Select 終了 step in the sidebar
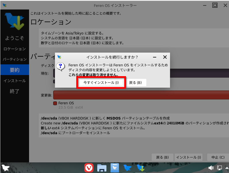This screenshot has width=229, height=173. click(x=15, y=91)
